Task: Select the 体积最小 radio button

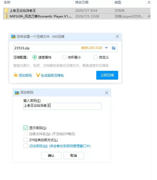Action: [x=64, y=57]
